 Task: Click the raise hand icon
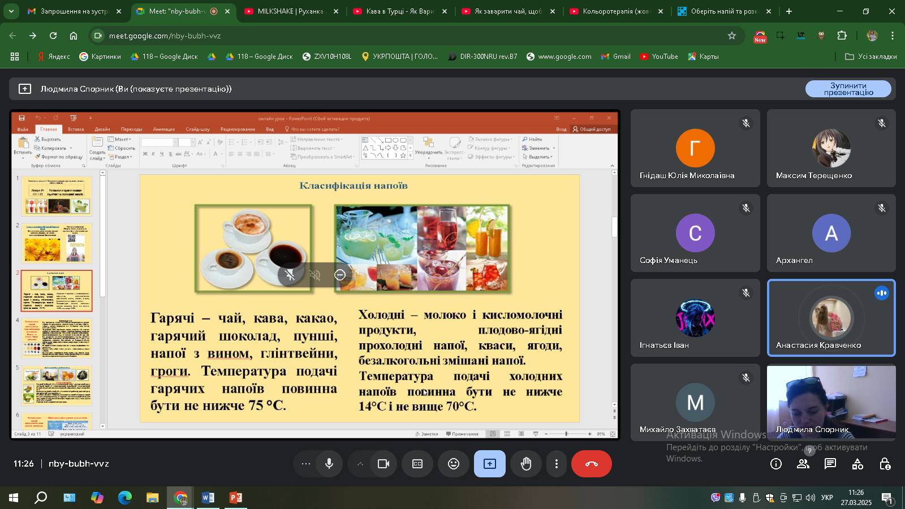[526, 464]
